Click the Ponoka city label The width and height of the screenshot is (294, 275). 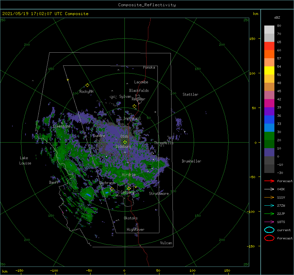[x=149, y=67]
